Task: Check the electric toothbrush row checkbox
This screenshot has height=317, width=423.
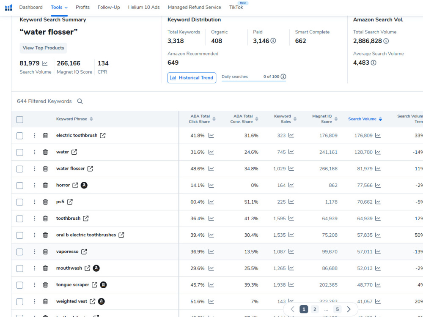Action: [x=20, y=136]
